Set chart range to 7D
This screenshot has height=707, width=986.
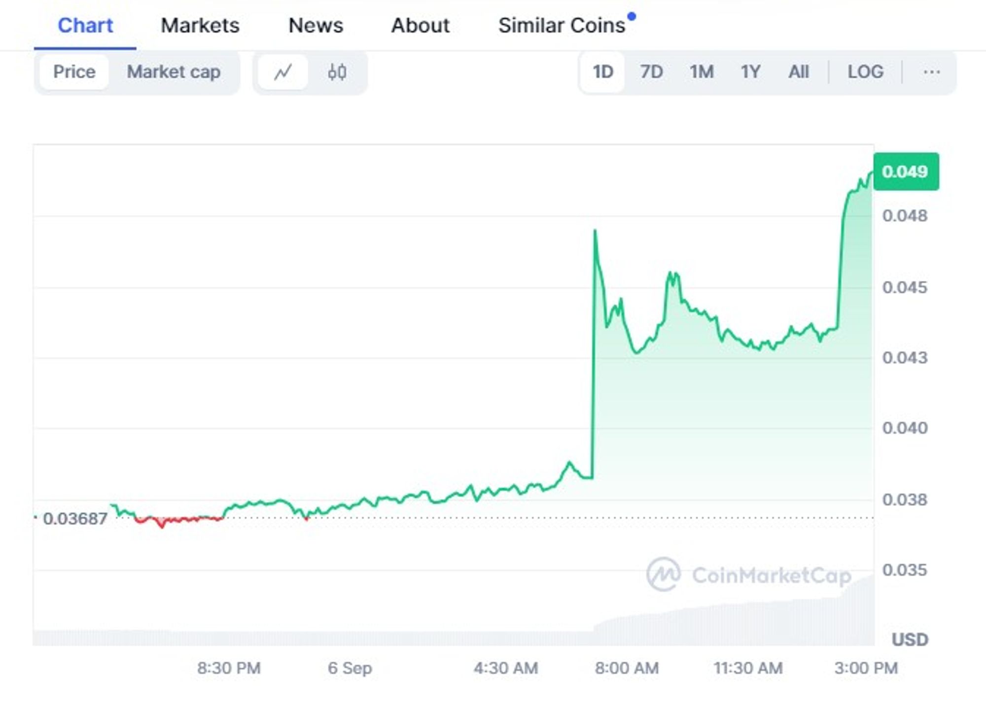pos(651,72)
